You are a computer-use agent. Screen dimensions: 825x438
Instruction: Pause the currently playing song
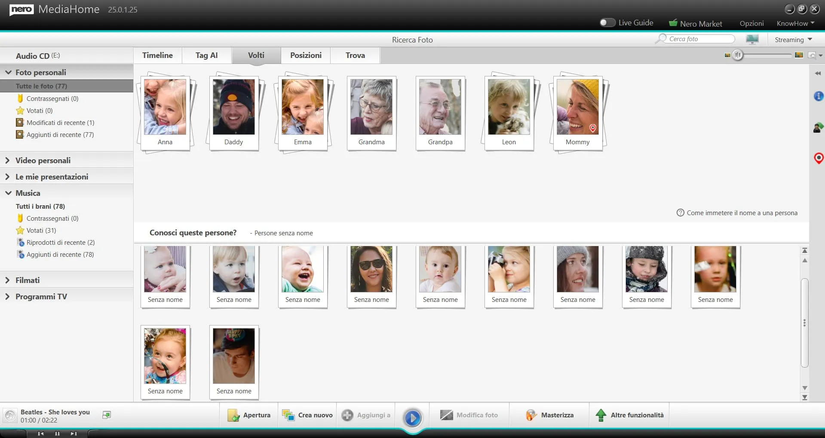[x=57, y=433]
